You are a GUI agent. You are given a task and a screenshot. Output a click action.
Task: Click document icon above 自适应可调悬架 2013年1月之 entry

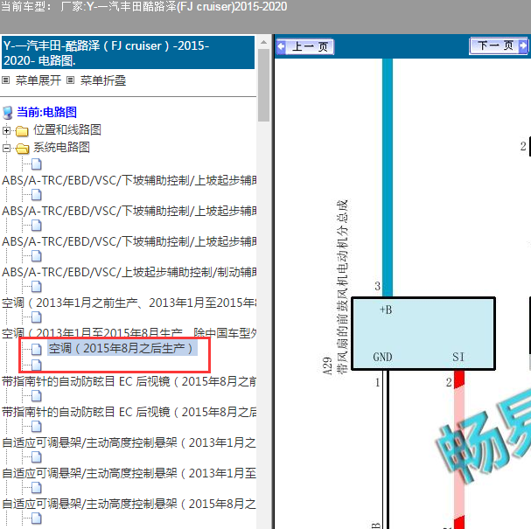pos(37,427)
